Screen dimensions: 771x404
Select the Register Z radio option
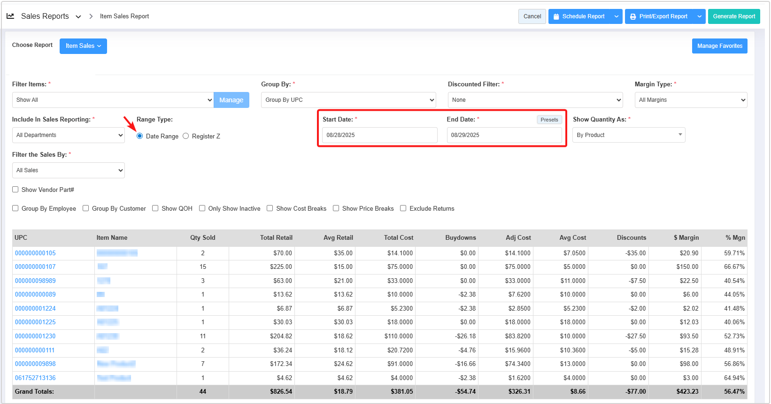coord(186,136)
